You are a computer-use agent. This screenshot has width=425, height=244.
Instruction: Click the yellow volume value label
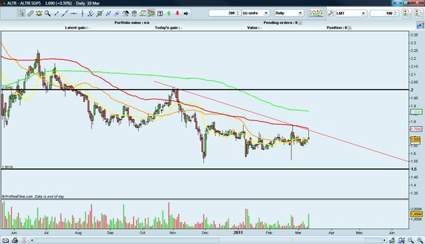(x=416, y=214)
